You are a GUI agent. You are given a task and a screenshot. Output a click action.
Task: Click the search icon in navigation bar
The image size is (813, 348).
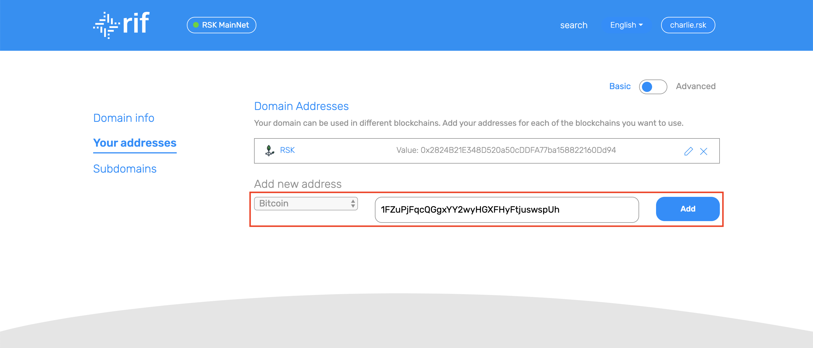(x=574, y=25)
